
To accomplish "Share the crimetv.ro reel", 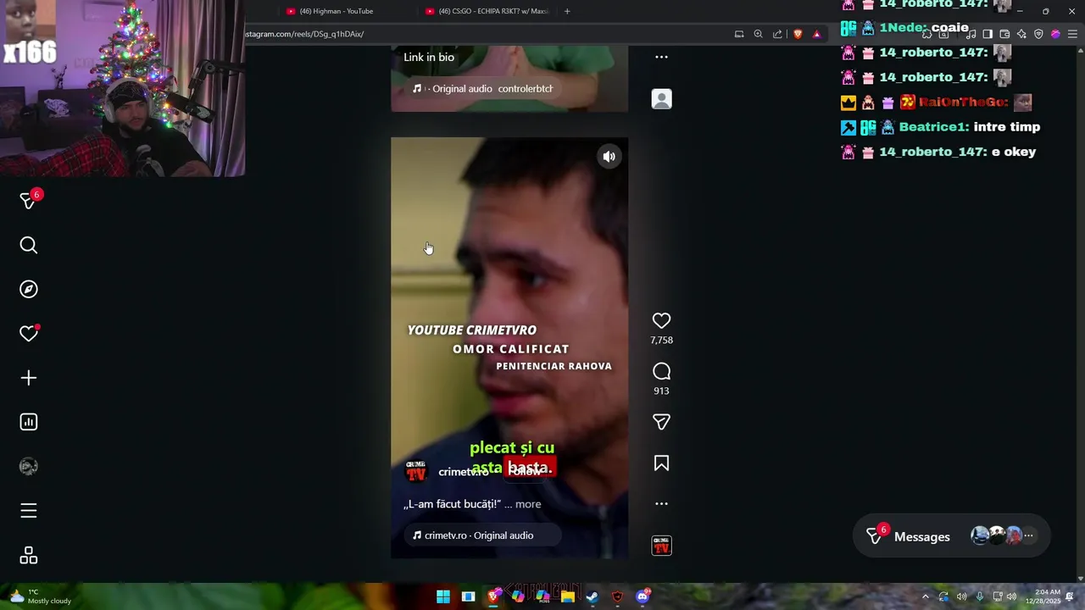I will 661,422.
